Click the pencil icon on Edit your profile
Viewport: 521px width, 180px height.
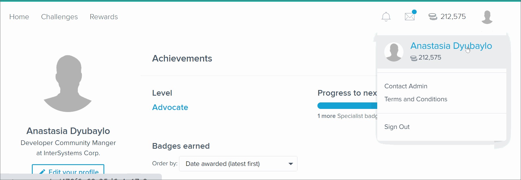coord(42,172)
